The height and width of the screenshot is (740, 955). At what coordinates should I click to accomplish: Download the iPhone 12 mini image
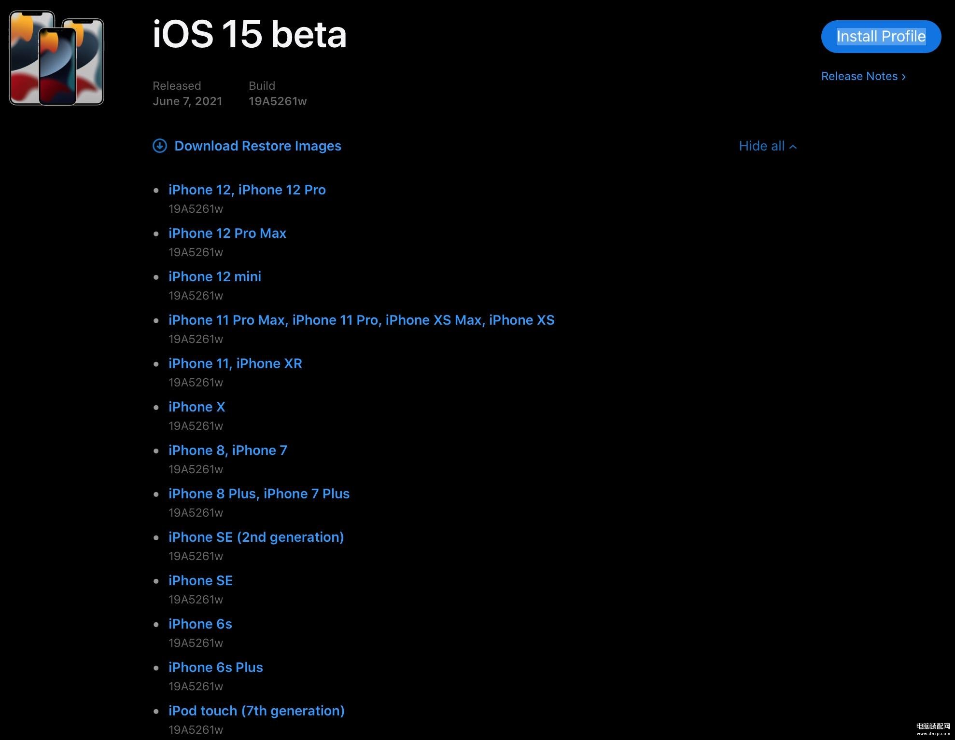215,276
